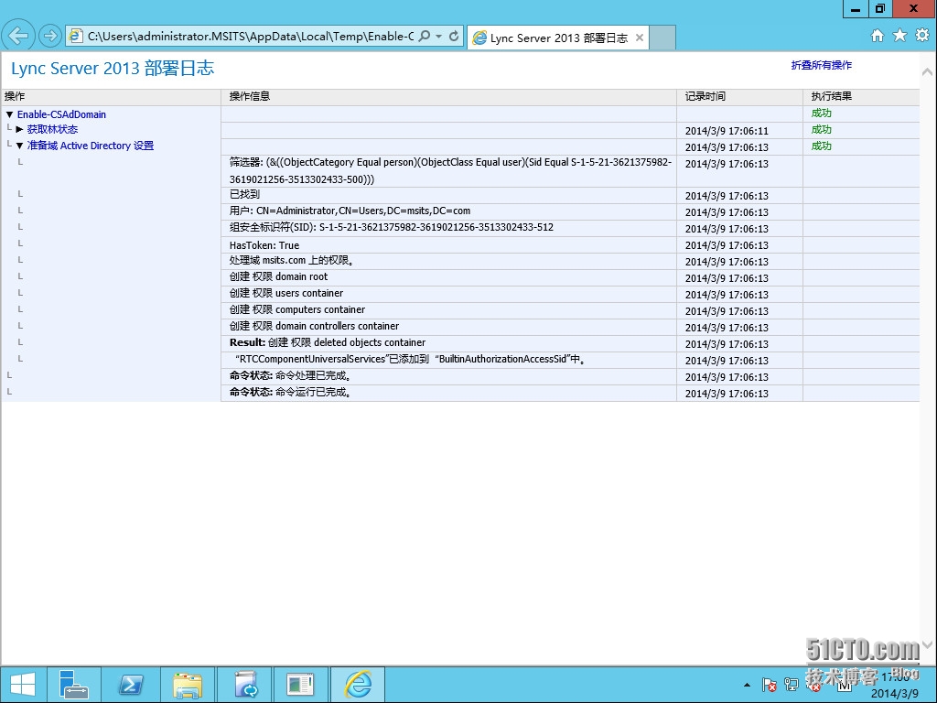
Task: Switch to Internet Explorer in taskbar
Action: [x=358, y=685]
